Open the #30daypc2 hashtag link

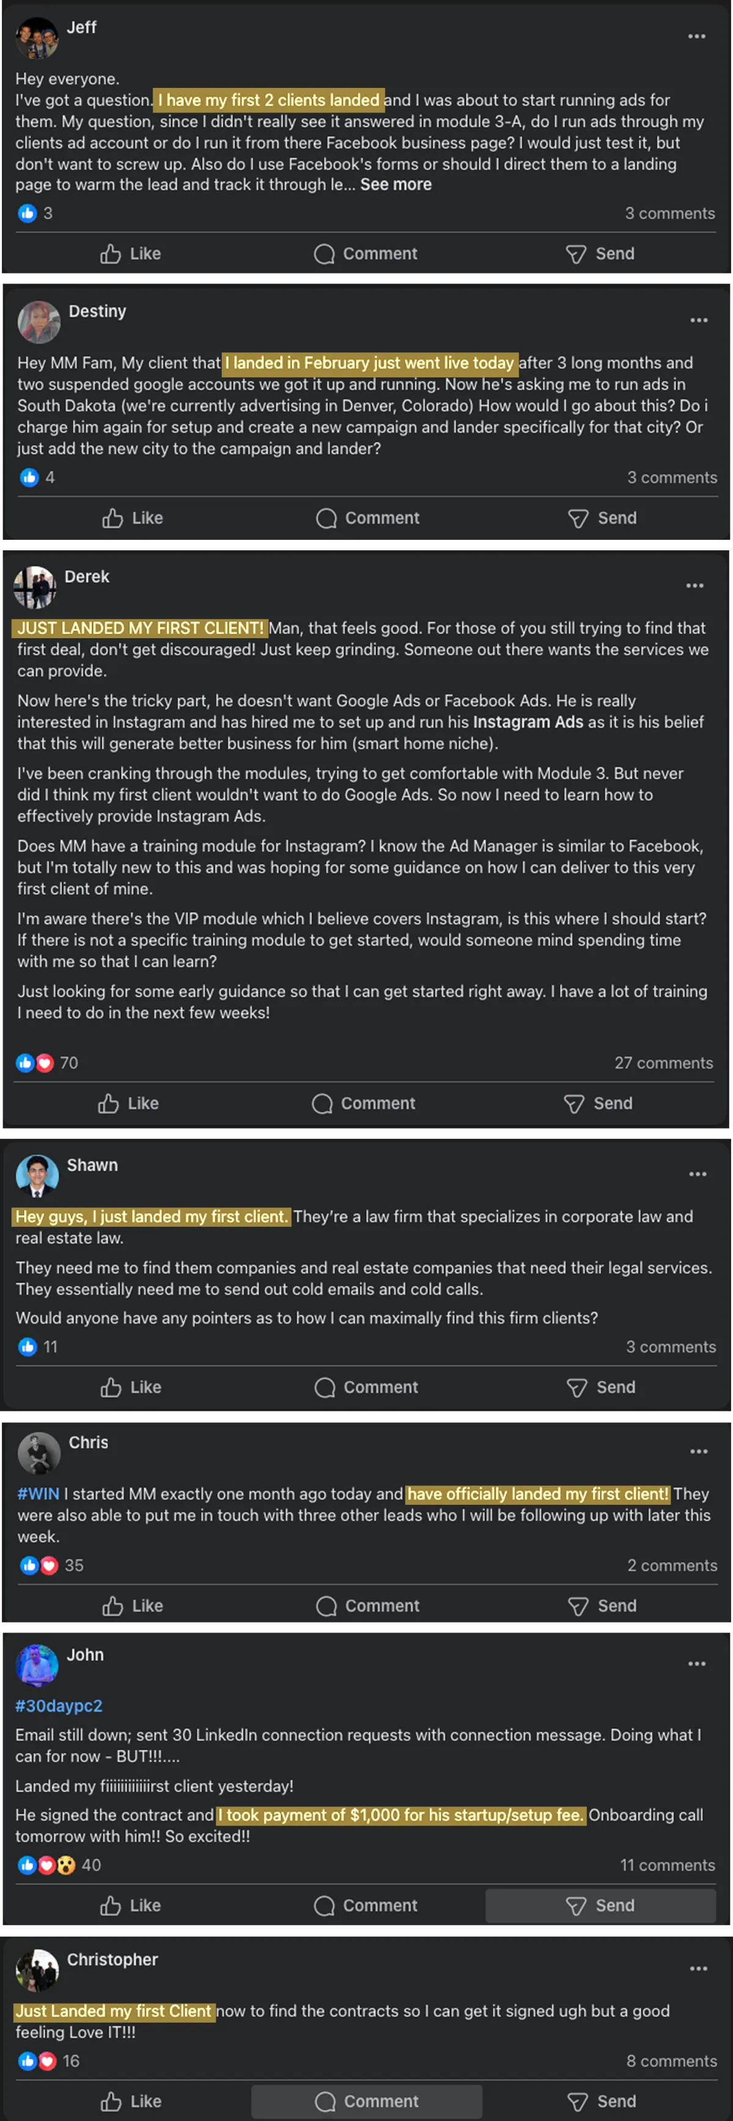click(59, 1706)
